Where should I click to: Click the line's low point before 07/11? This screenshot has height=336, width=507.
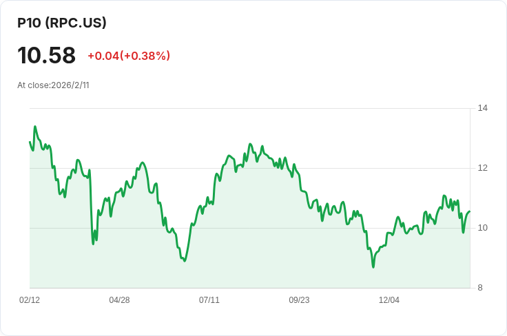coord(185,261)
